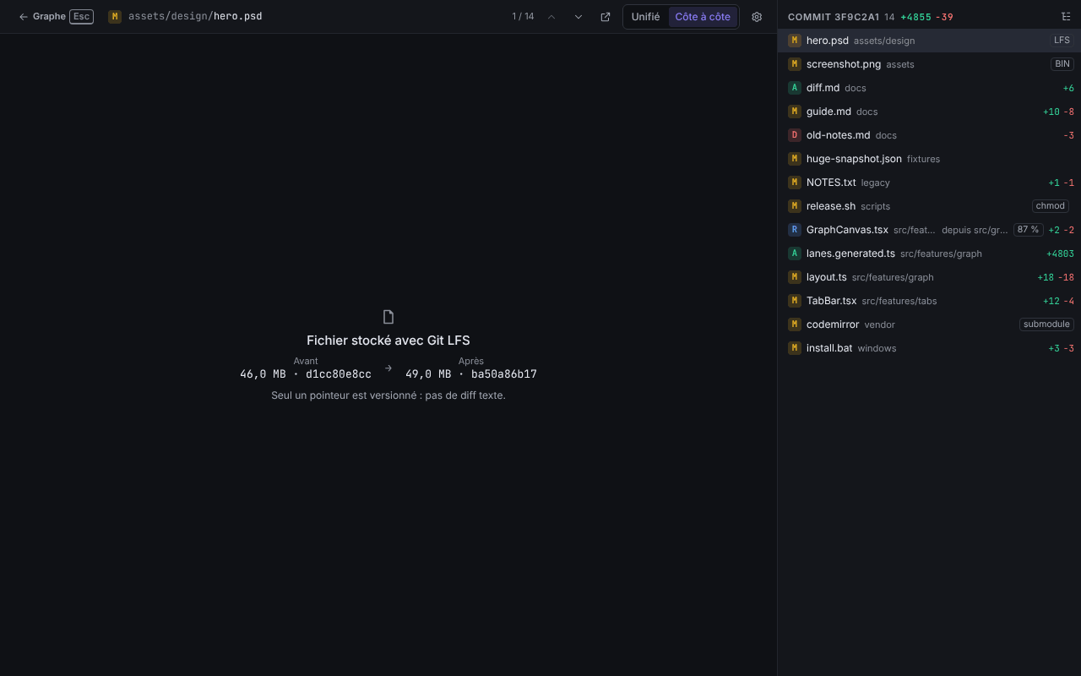
Task: Click the file counter 1 / 14
Action: coord(523,17)
